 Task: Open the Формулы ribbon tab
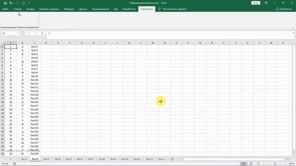[x=69, y=9]
